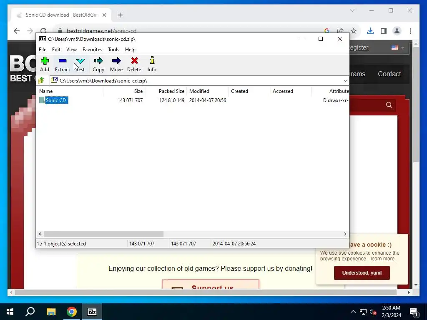
Task: Open the Edit menu in 7-Zip
Action: 56,50
